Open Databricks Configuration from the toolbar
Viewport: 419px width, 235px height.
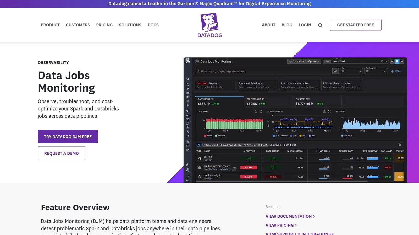pos(304,61)
